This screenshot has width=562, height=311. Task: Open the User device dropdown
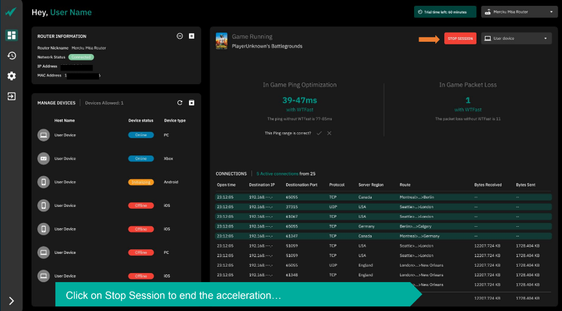pyautogui.click(x=516, y=39)
